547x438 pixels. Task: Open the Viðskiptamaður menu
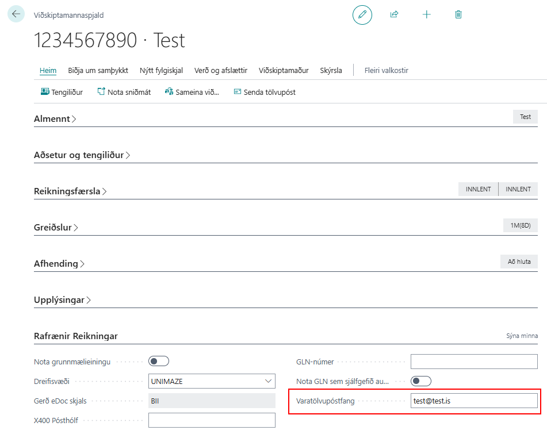pos(284,71)
